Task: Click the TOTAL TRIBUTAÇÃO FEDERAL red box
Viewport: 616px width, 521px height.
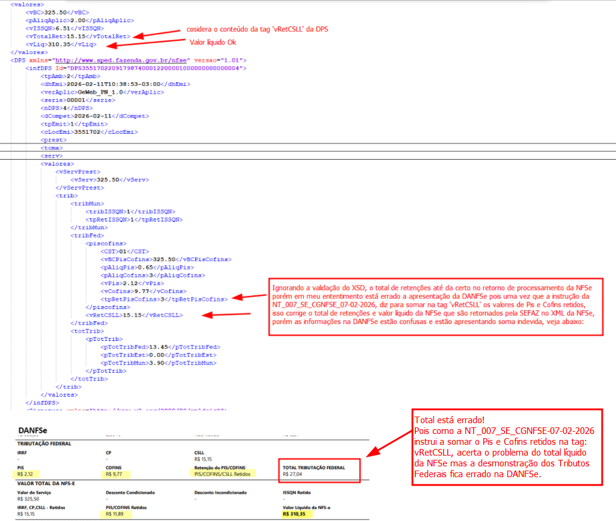Action: [320, 470]
